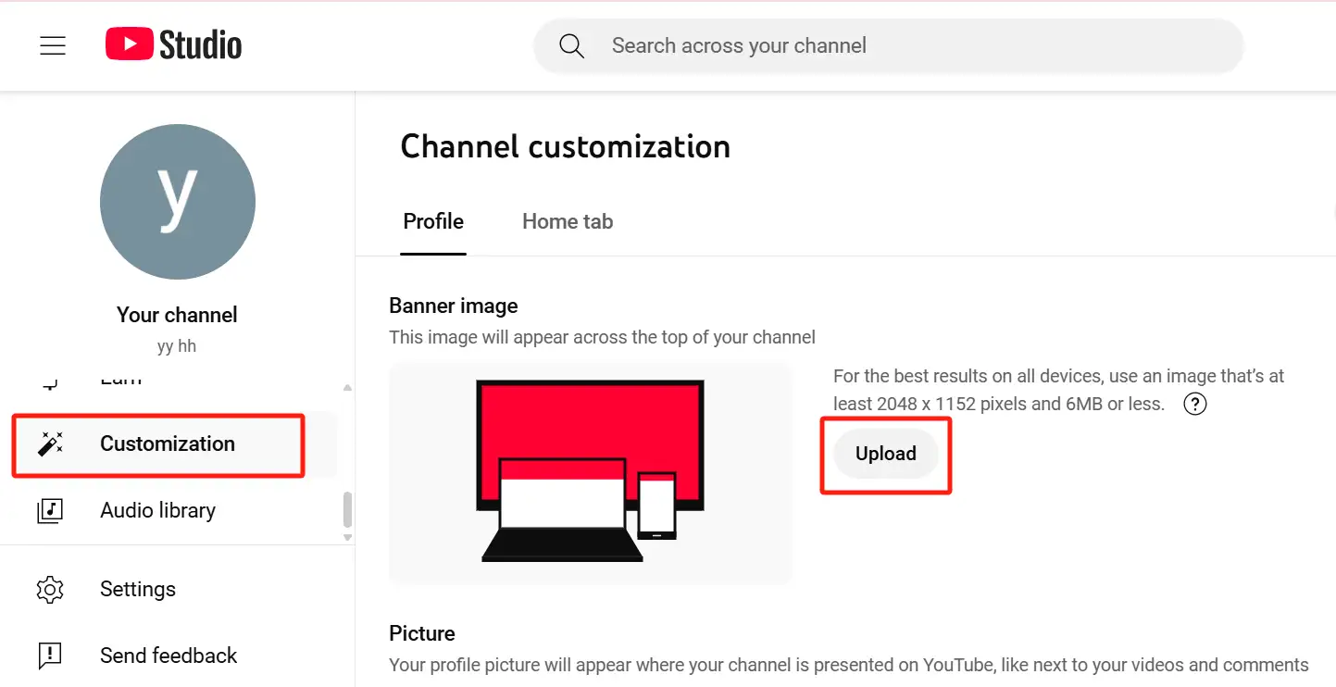Open the channel avatar with letter y
The height and width of the screenshot is (687, 1336).
[178, 202]
